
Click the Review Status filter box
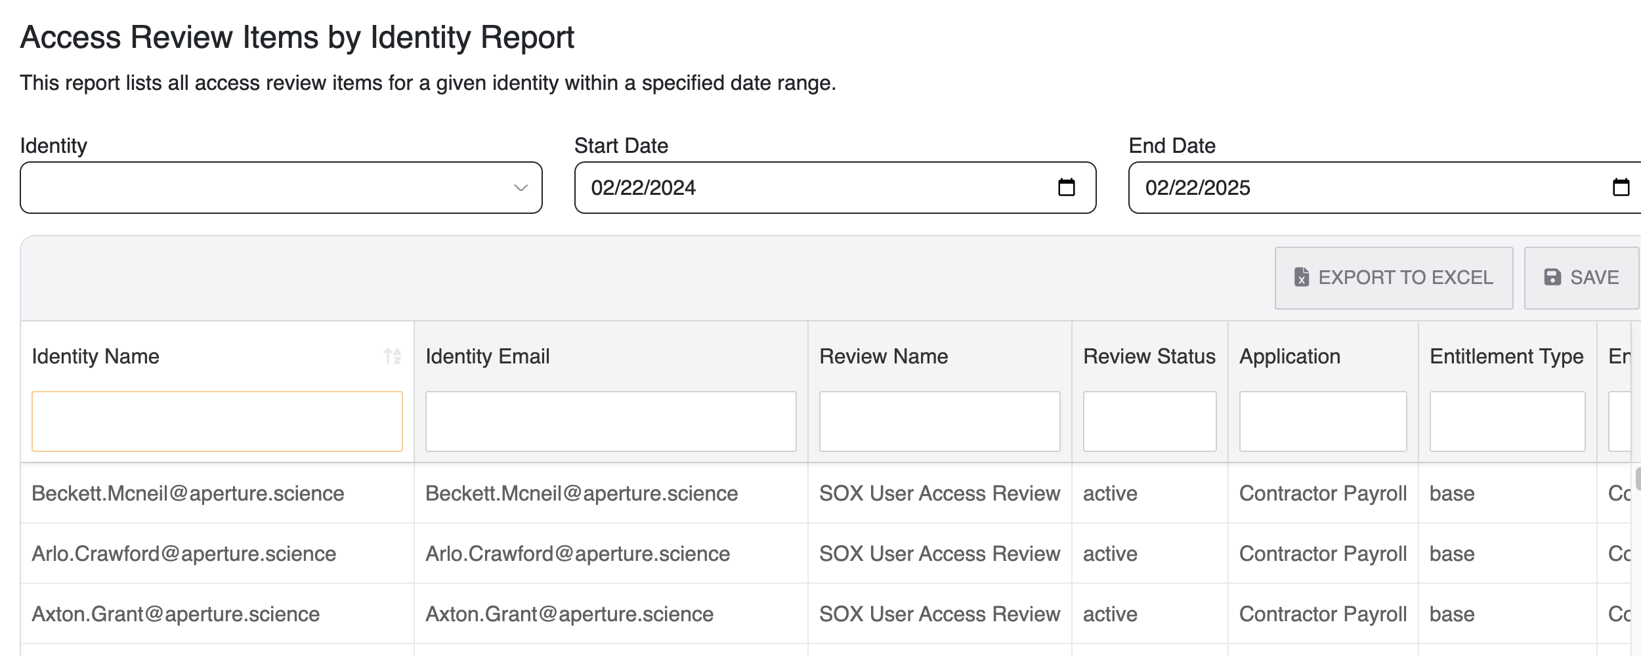pos(1149,421)
